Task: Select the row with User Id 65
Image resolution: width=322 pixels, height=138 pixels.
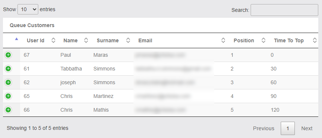Action: pos(161,96)
